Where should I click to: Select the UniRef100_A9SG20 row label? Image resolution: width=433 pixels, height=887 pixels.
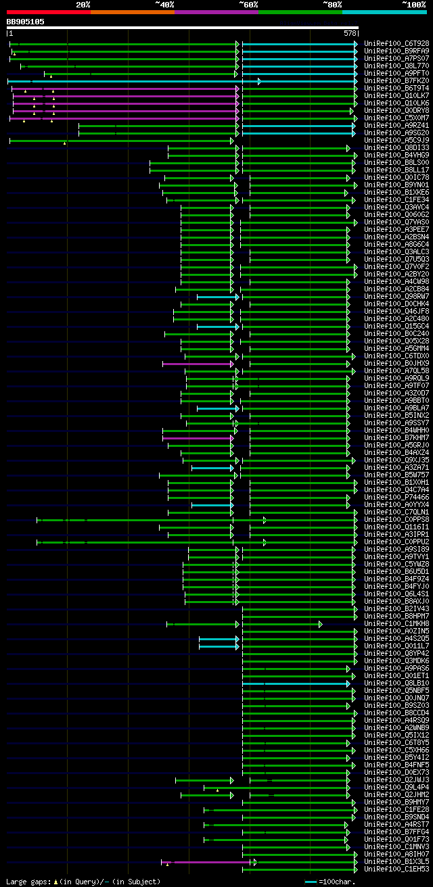pyautogui.click(x=396, y=133)
